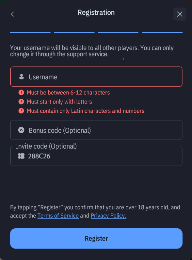Click the user silhouette icon in Username field
Screen dimensions: 192x260
pyautogui.click(x=22, y=77)
